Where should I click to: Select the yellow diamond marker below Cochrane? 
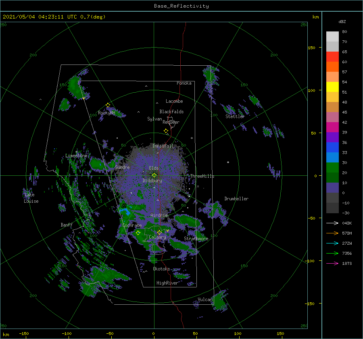[x=138, y=233]
